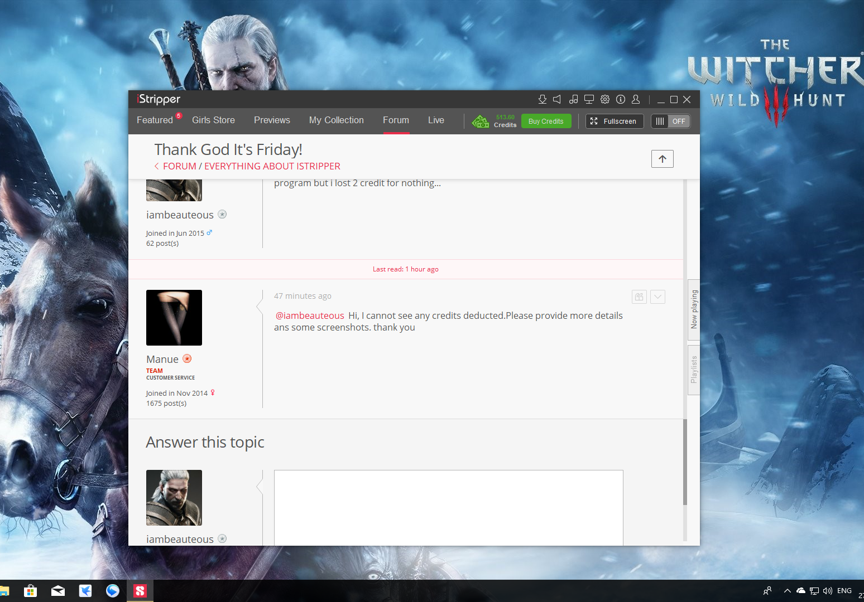Viewport: 864px width, 602px height.
Task: Click the 513.60 Credits balance
Action: [505, 121]
